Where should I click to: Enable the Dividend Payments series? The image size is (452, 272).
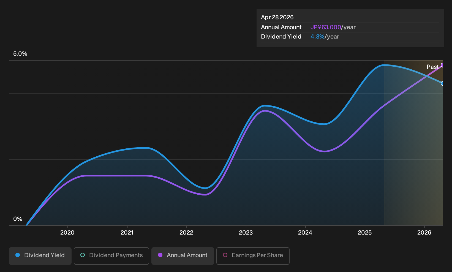pos(111,256)
